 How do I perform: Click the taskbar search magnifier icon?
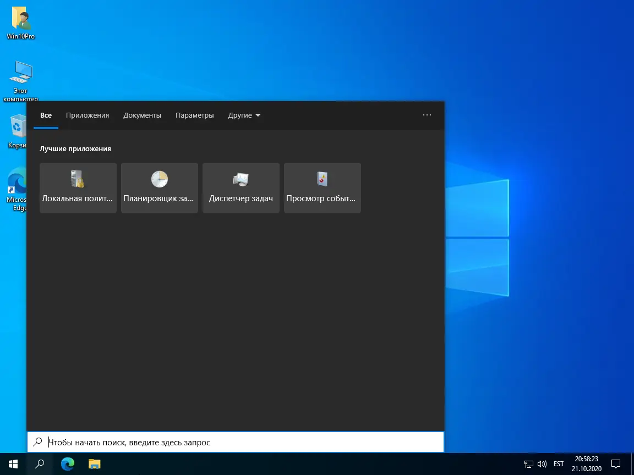[40, 463]
